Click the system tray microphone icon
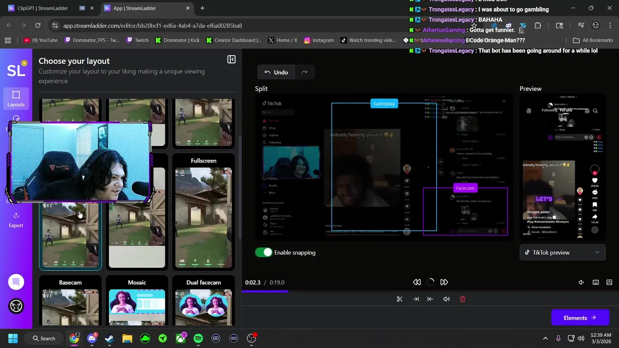The height and width of the screenshot is (348, 619). pyautogui.click(x=559, y=338)
